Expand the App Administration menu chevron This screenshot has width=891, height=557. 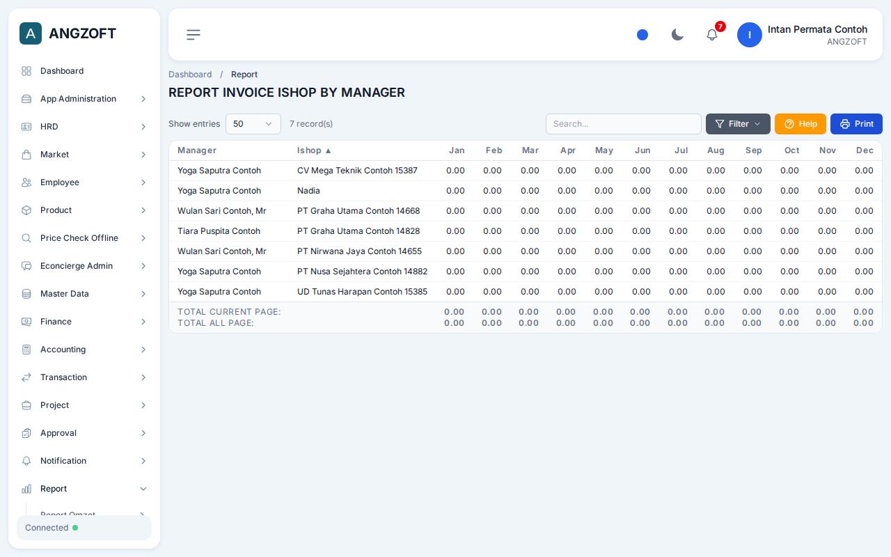[143, 99]
